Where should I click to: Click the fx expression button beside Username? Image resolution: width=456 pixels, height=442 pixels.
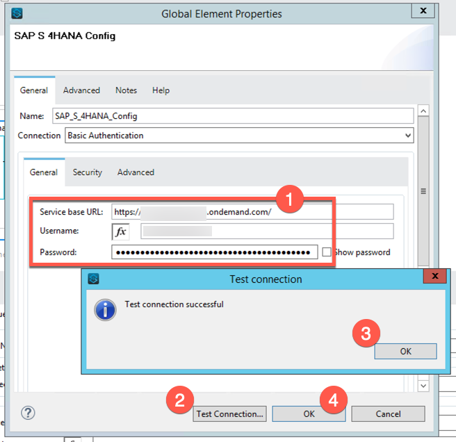pos(120,231)
